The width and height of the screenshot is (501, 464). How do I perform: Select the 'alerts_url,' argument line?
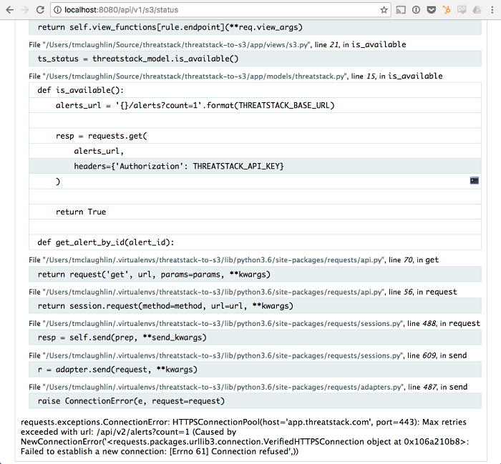click(x=255, y=151)
